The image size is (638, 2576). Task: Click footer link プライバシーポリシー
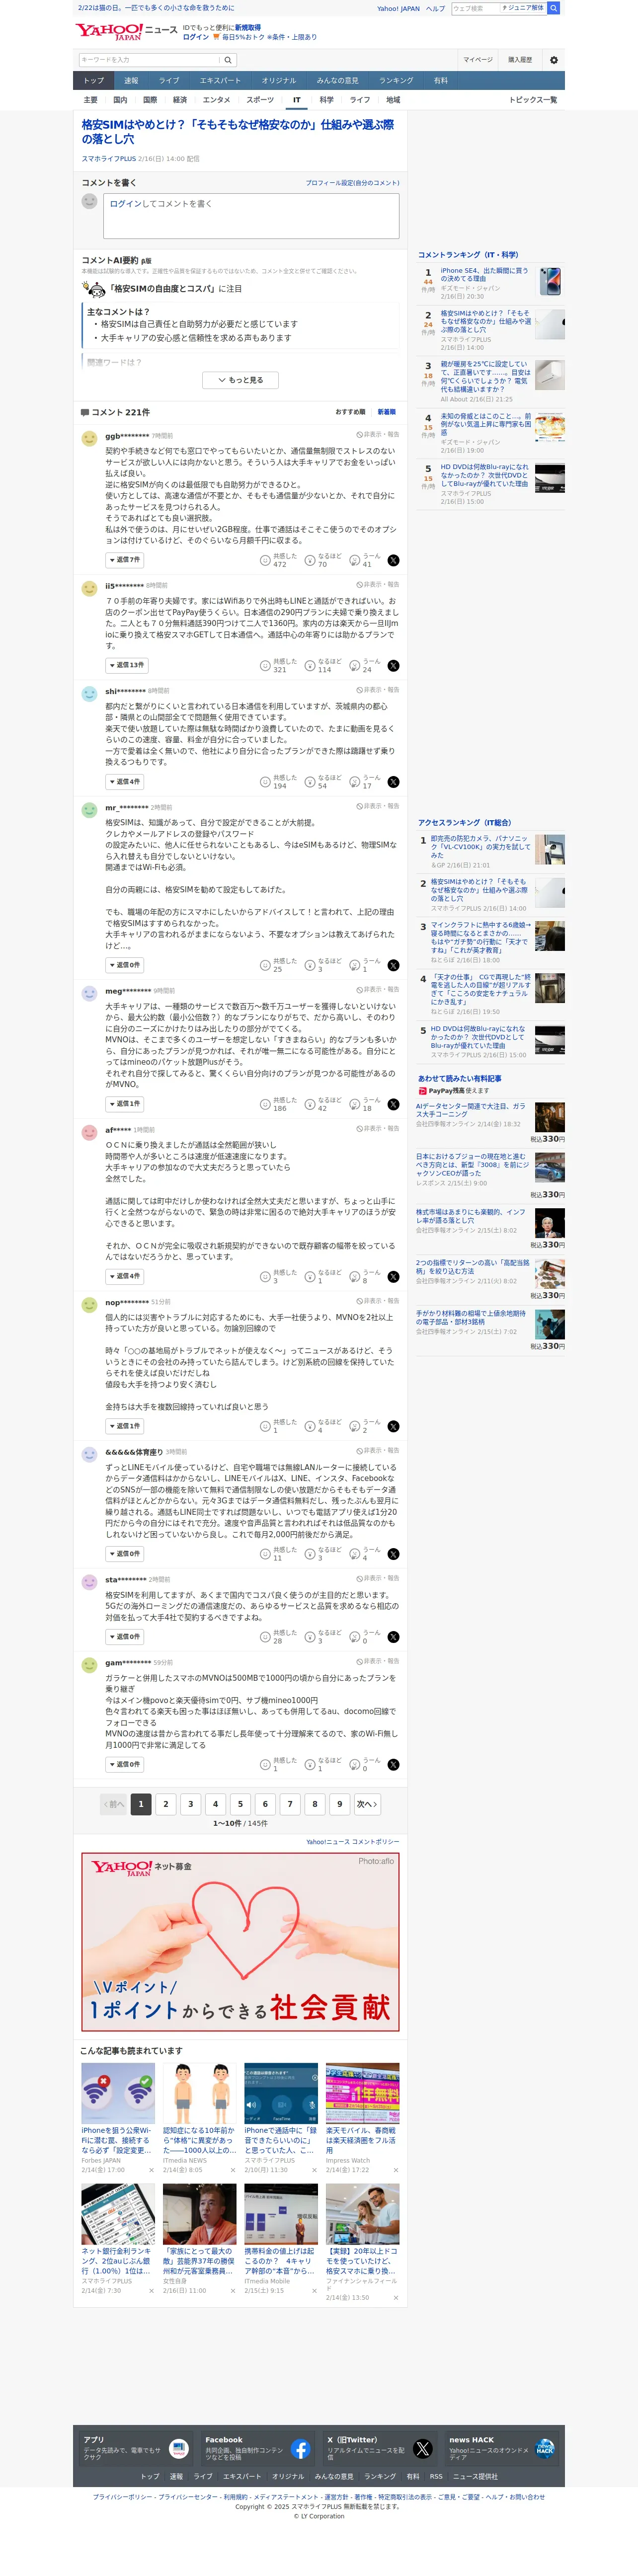[123, 2497]
